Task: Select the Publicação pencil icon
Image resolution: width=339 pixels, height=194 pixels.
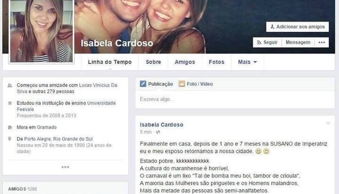Action: [x=143, y=84]
